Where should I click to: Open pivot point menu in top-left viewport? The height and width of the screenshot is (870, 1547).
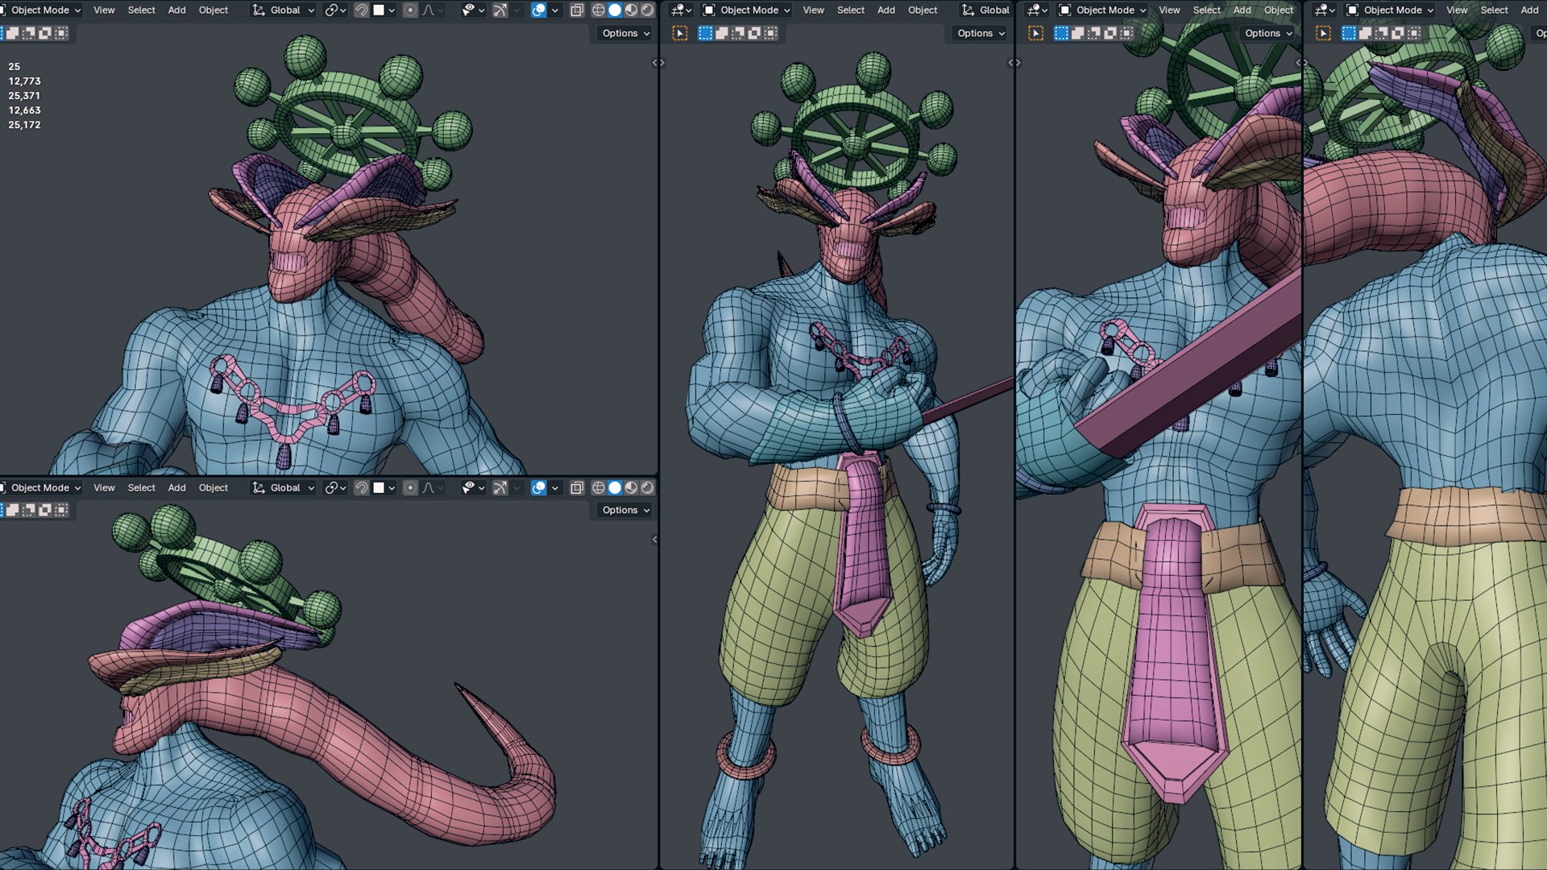(334, 10)
